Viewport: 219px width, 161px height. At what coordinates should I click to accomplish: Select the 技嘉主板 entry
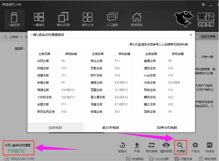pyautogui.click(x=43, y=68)
